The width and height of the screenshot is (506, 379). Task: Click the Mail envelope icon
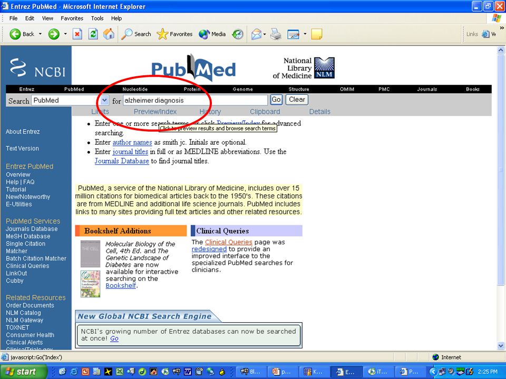coord(256,34)
